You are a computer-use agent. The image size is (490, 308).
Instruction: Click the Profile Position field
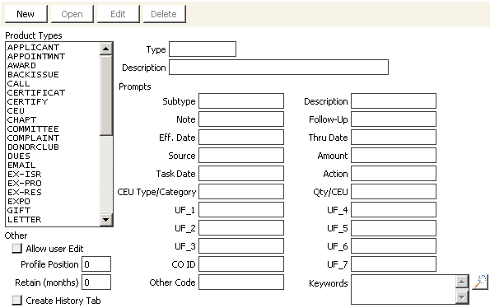click(96, 264)
